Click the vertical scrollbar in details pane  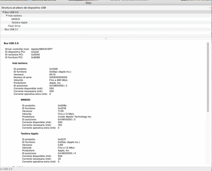[x=208, y=77]
